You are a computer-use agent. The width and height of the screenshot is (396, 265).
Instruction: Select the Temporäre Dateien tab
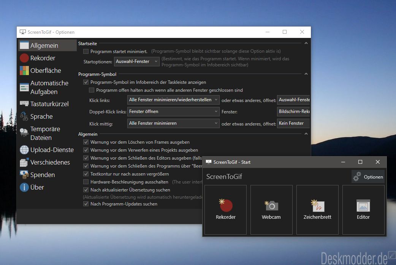click(x=48, y=133)
